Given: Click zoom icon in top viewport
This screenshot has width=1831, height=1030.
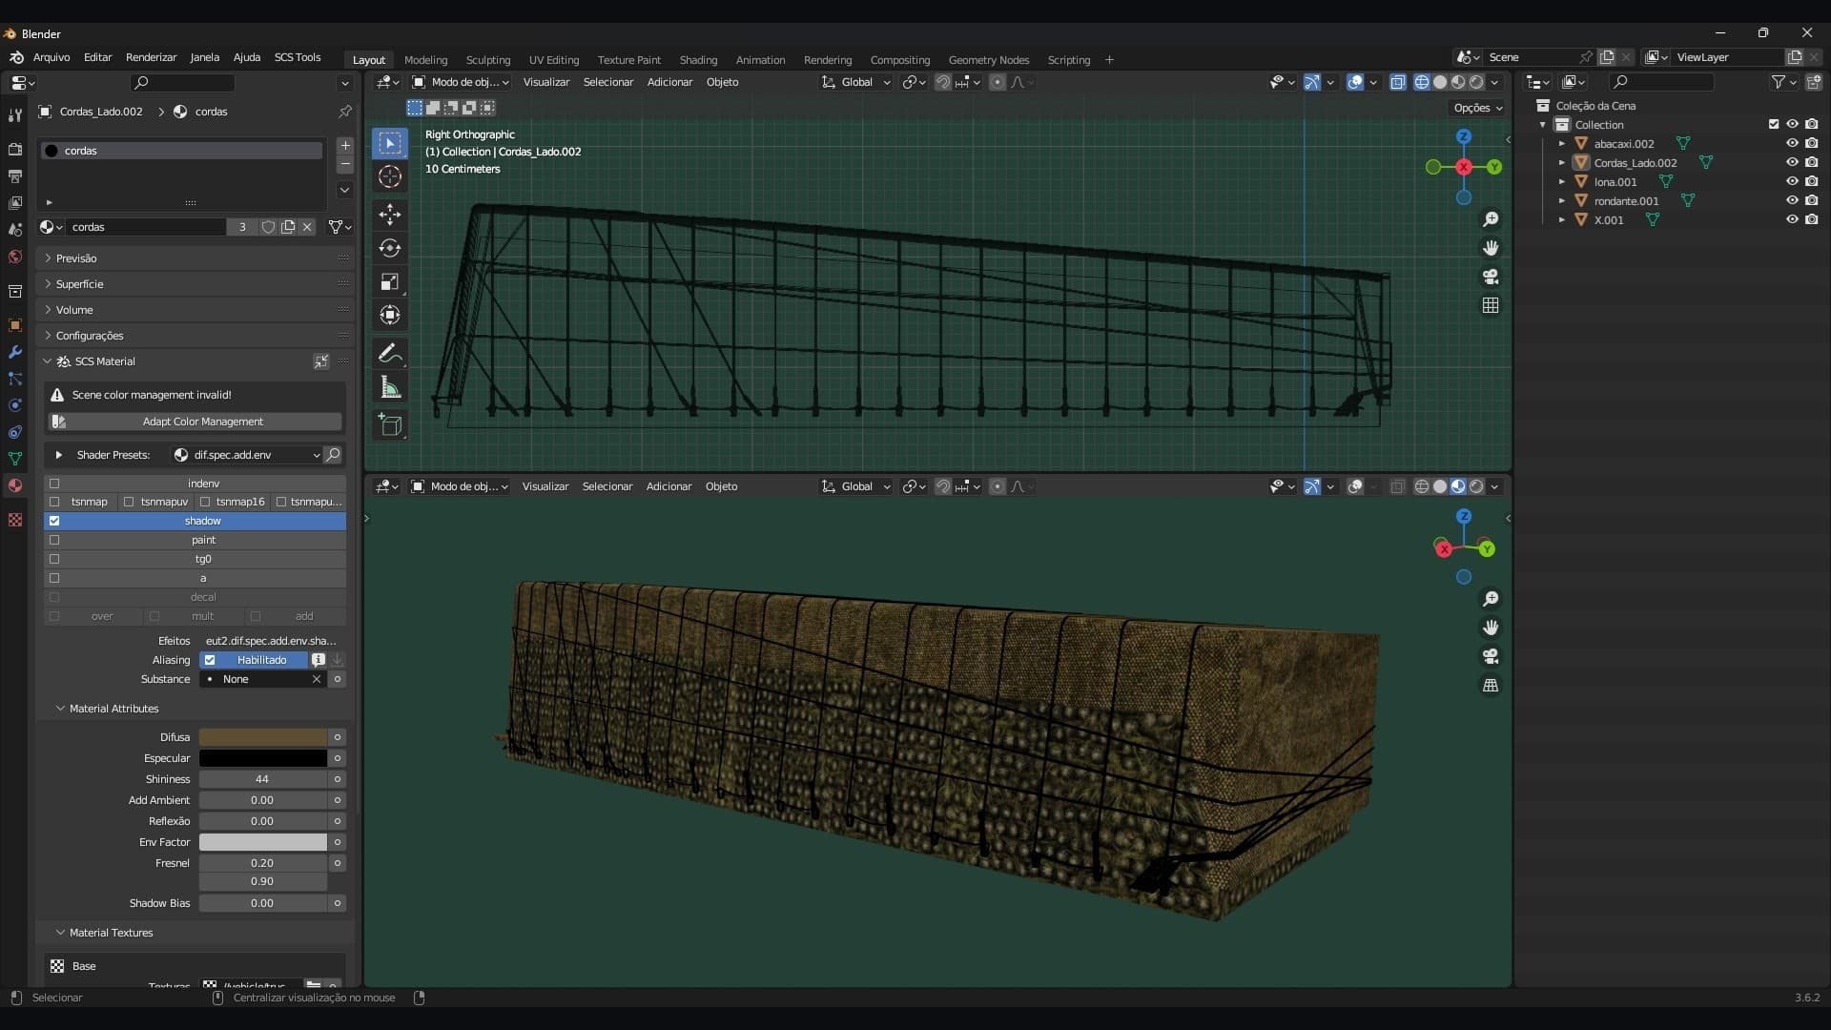Looking at the screenshot, I should pos(1491,219).
